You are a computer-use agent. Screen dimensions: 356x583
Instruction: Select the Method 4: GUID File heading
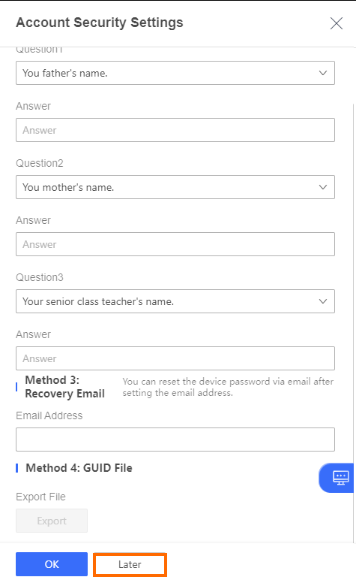[x=79, y=468]
